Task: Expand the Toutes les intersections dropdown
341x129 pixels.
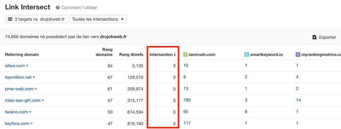Action: [x=98, y=19]
